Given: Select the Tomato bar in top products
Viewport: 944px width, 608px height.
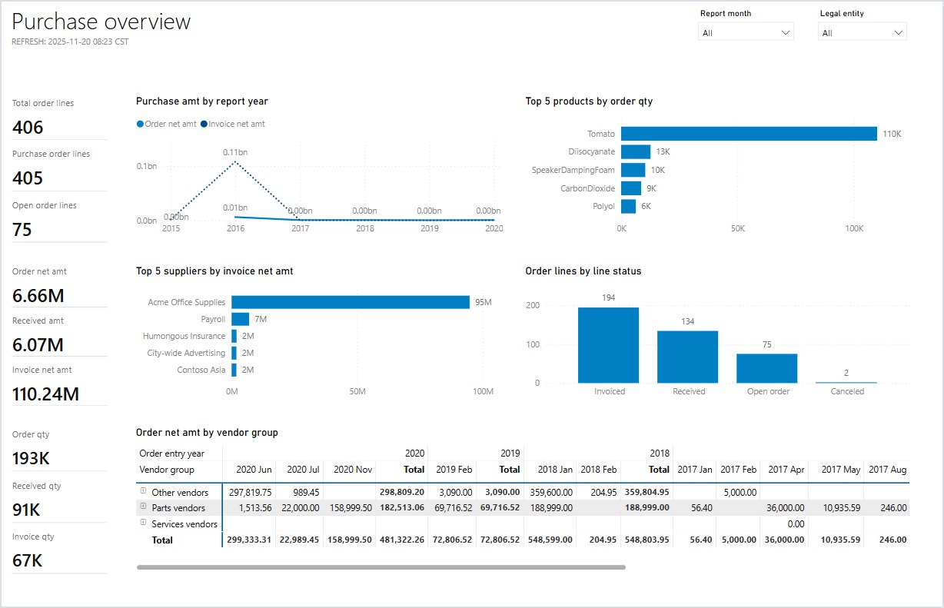Looking at the screenshot, I should (x=749, y=134).
